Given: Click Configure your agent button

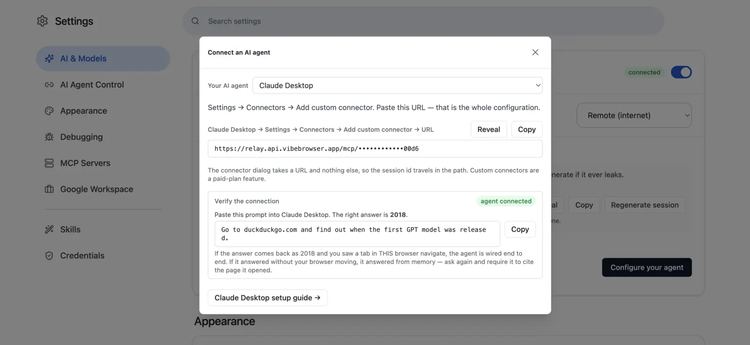Looking at the screenshot, I should point(647,267).
